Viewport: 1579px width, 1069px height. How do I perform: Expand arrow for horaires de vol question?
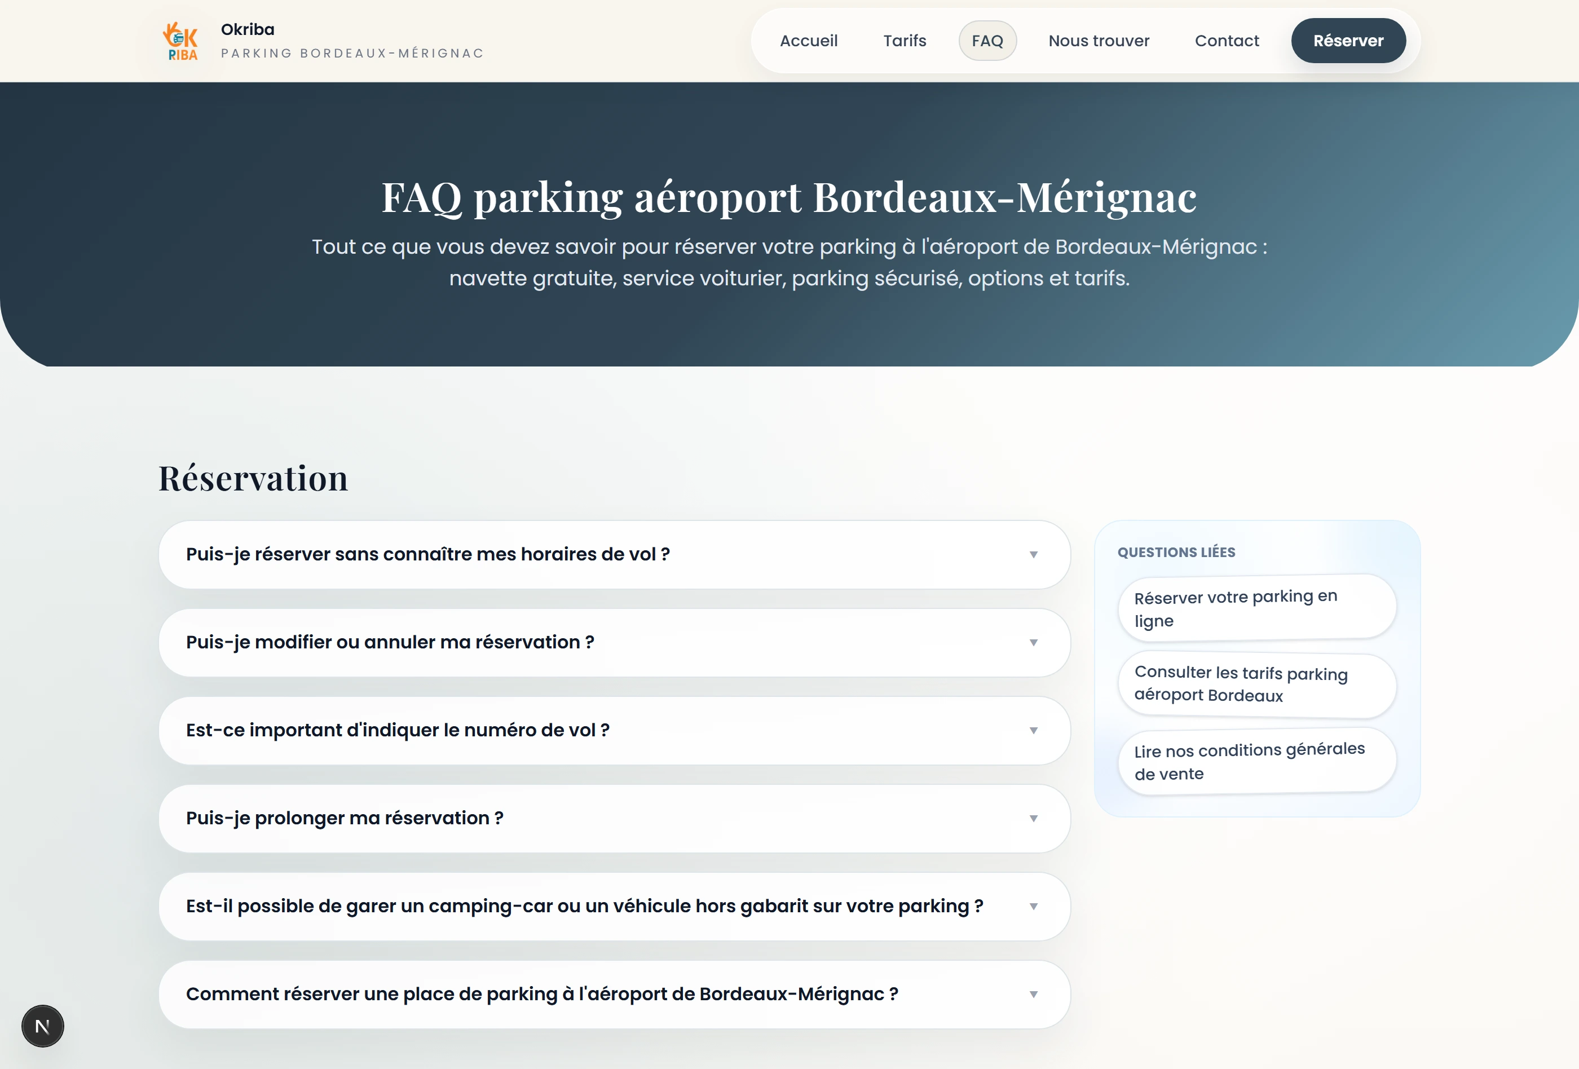pos(1034,555)
